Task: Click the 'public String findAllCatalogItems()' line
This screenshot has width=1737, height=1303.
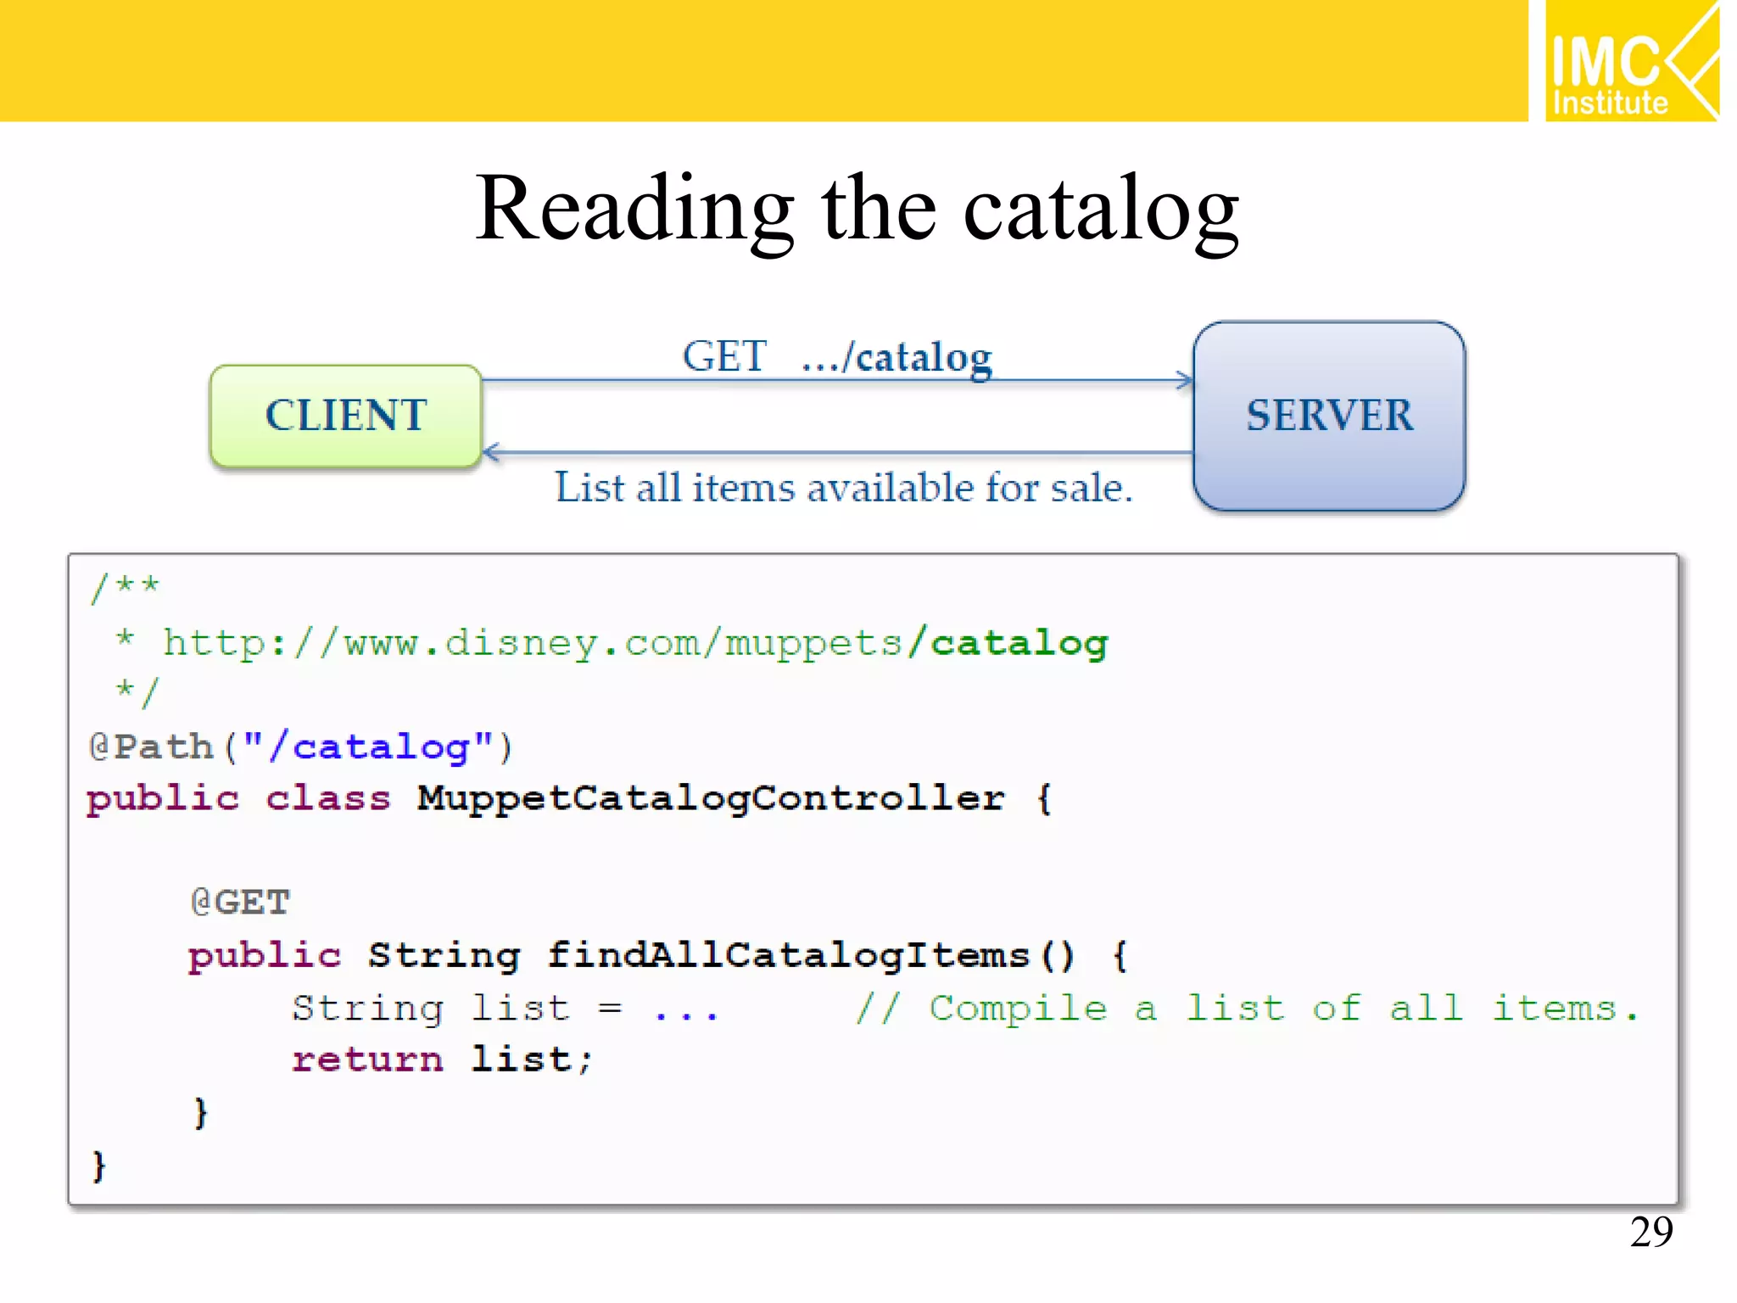Action: [658, 956]
